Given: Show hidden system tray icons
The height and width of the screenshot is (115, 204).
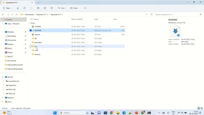Looking at the screenshot, I should coord(159,113).
